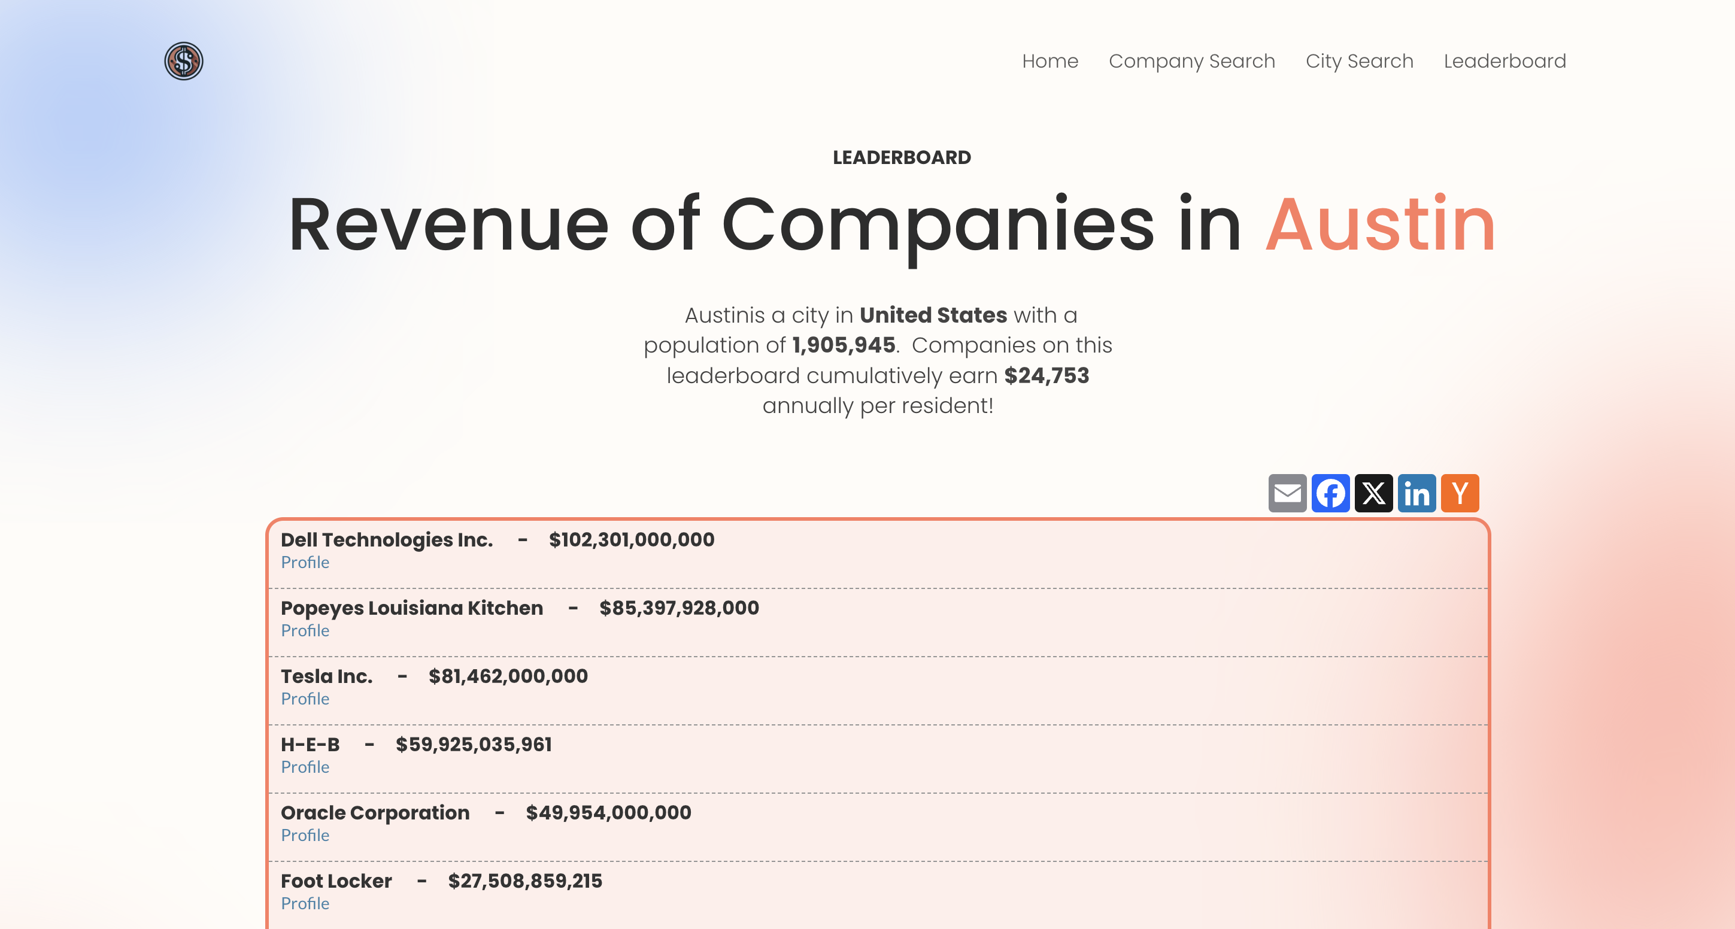Click the Tesla Inc. company name
Viewport: 1735px width, 929px height.
pos(327,676)
